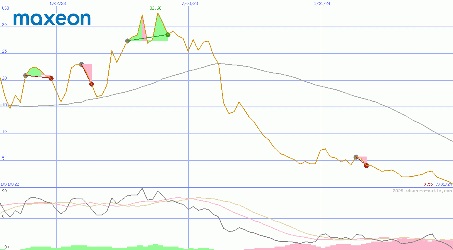The image size is (453, 250).
Task: Click the leftmost gray entry marker on the chart
Action: tap(25, 75)
